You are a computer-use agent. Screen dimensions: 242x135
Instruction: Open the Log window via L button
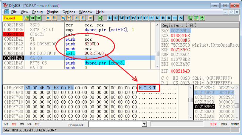pos(110,18)
